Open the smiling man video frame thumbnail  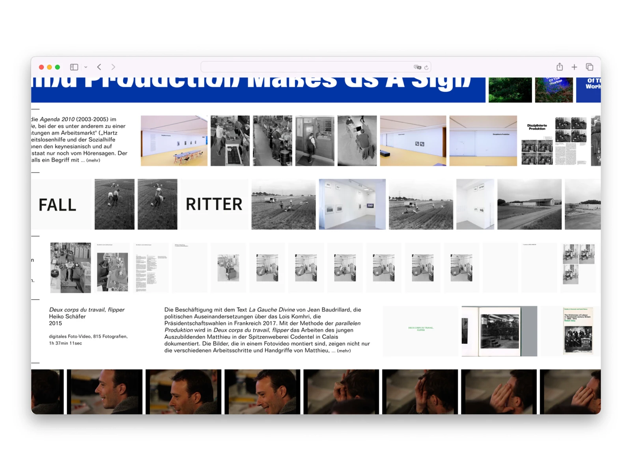click(262, 392)
